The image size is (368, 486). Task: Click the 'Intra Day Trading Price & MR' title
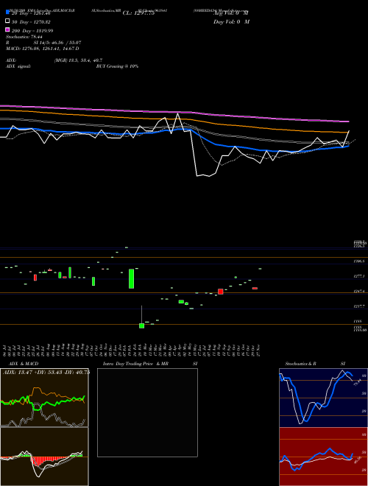135,364
